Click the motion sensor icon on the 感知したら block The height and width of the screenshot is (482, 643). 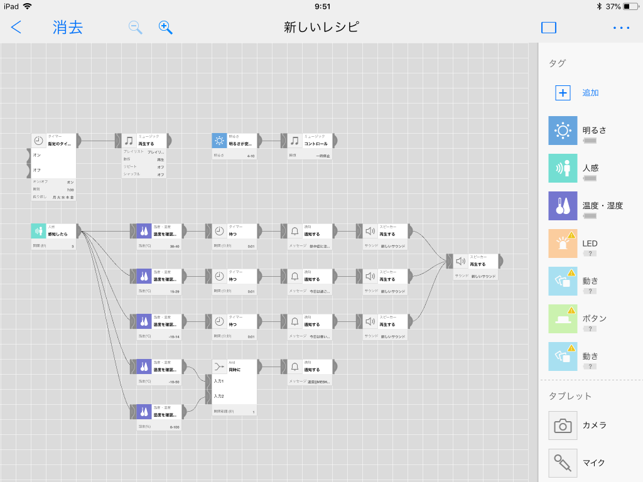[x=38, y=231]
